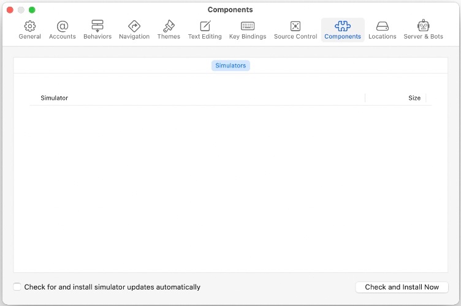Click Check and Install Now button
461x306 pixels.
[x=402, y=287]
